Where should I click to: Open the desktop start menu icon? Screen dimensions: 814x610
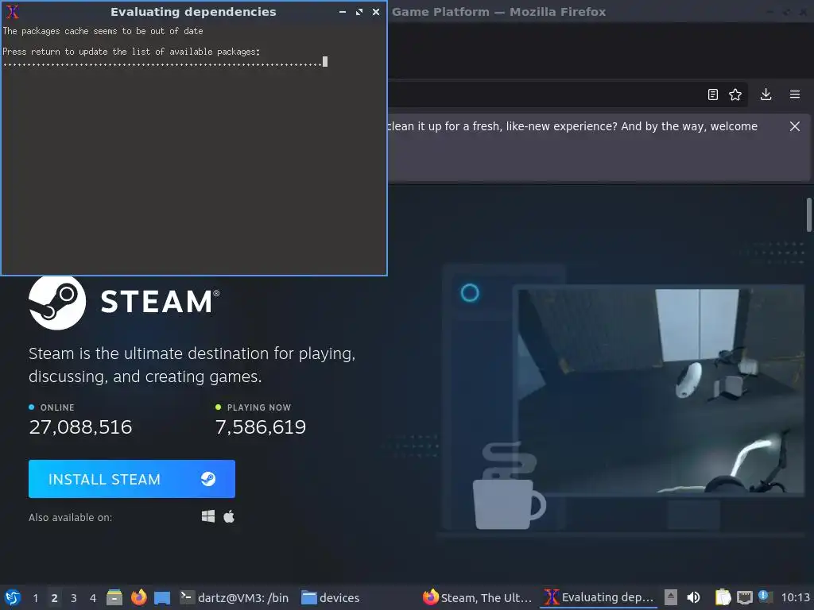coord(13,597)
